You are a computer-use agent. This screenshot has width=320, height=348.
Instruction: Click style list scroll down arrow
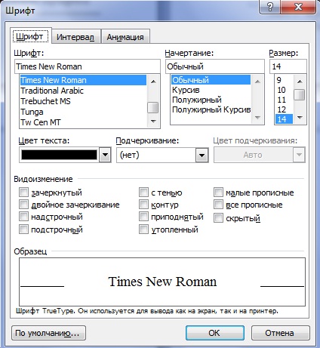click(x=257, y=118)
